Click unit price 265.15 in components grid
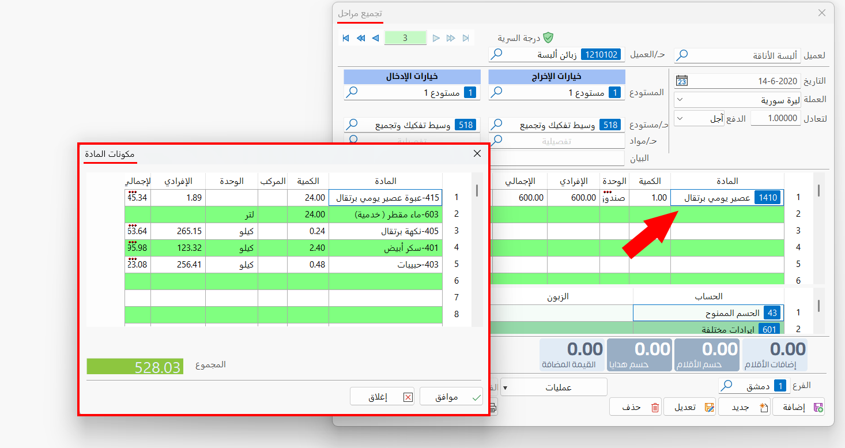This screenshot has width=845, height=448. click(178, 231)
